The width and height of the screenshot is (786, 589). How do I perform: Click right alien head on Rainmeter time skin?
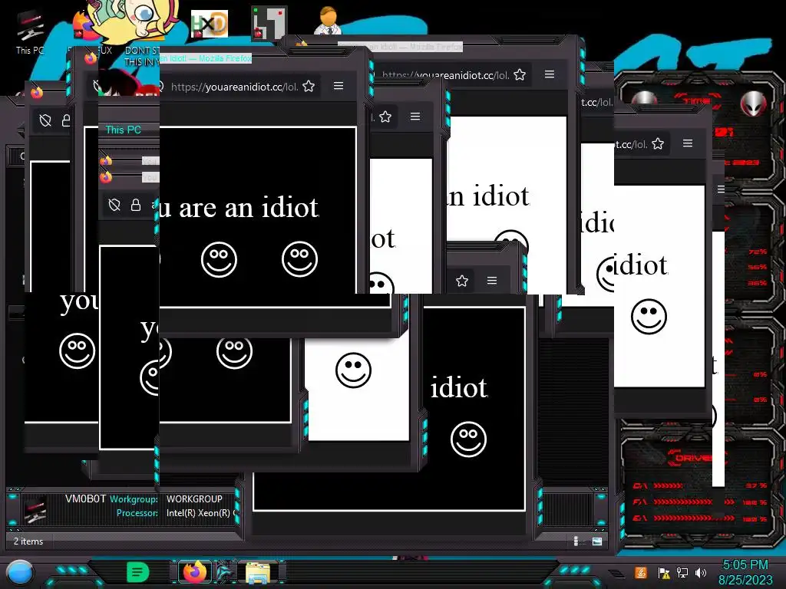coord(754,104)
